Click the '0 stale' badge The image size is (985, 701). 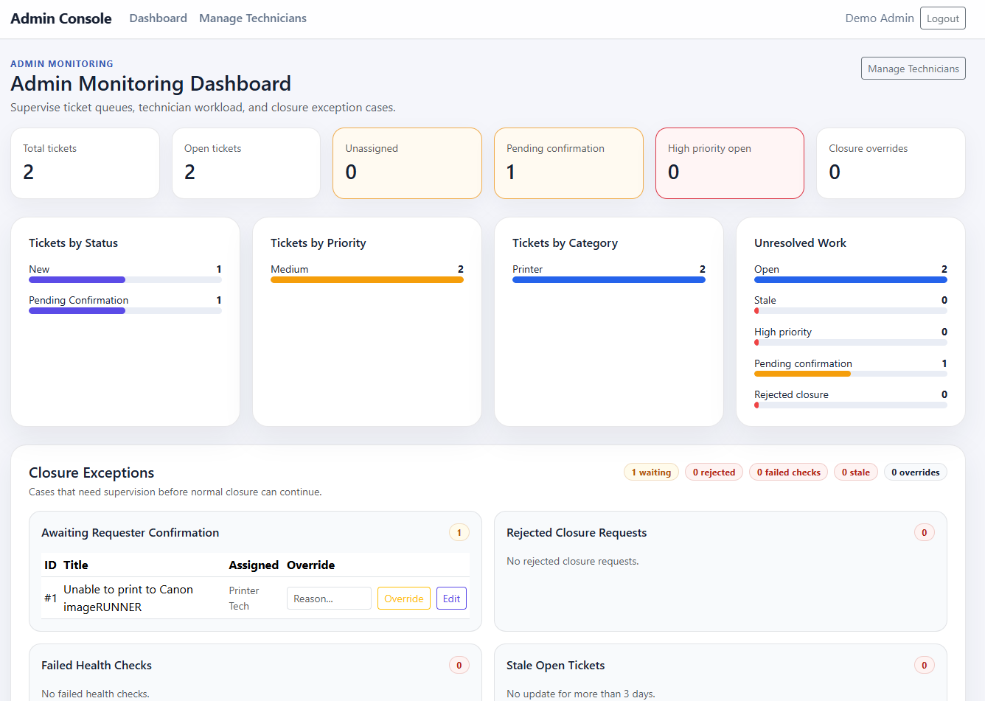[x=856, y=472]
